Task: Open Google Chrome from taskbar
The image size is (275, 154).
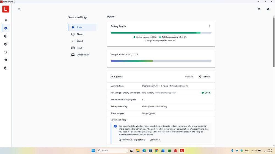Action: (157, 150)
